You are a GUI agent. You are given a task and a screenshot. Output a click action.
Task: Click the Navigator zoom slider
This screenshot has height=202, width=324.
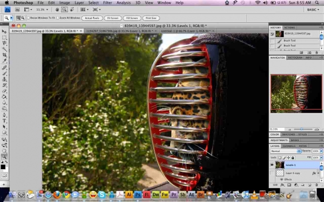pyautogui.click(x=303, y=129)
